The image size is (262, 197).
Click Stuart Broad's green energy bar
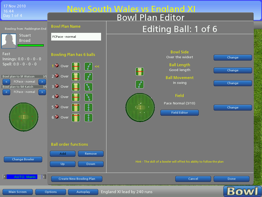tap(31, 45)
